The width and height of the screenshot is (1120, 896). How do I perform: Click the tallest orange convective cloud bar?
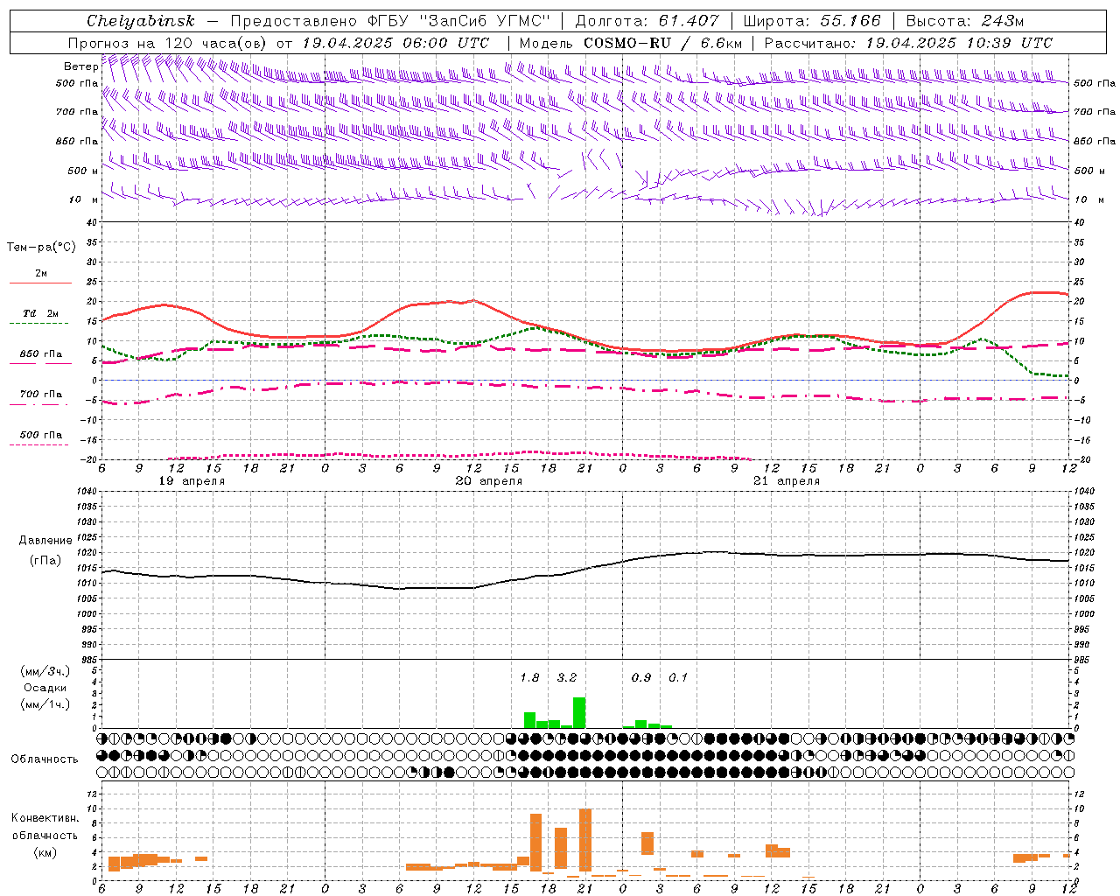coord(585,842)
